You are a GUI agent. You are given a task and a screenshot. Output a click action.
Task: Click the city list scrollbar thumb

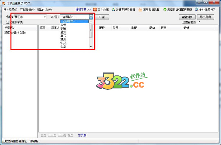91,31
